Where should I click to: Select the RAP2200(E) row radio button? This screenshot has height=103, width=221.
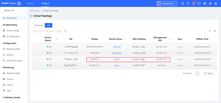coord(36,53)
